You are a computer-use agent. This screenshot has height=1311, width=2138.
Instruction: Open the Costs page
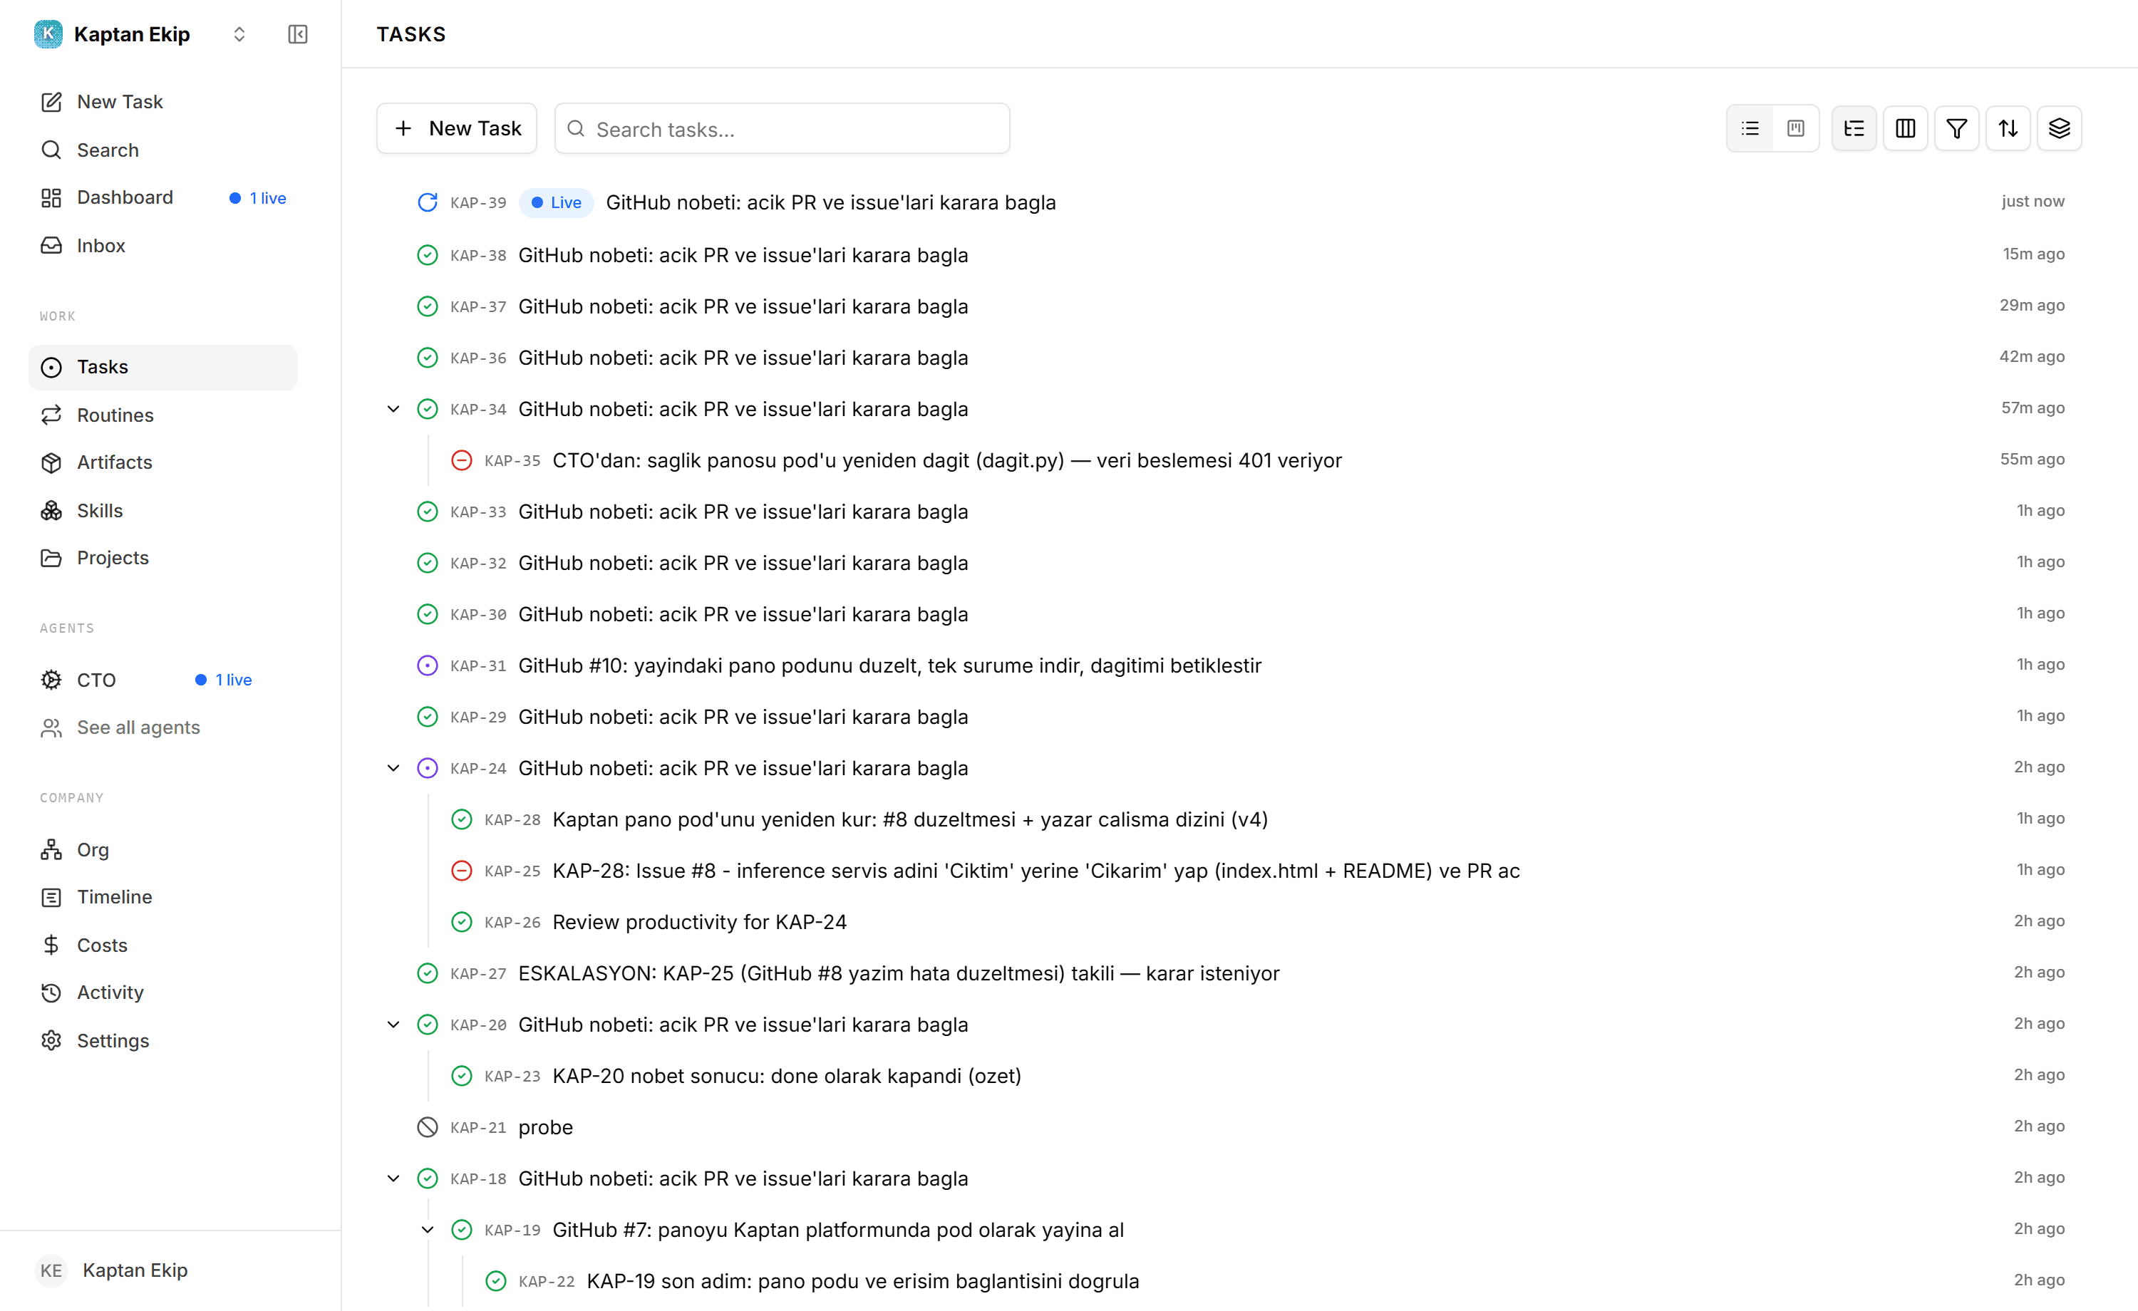pyautogui.click(x=163, y=945)
